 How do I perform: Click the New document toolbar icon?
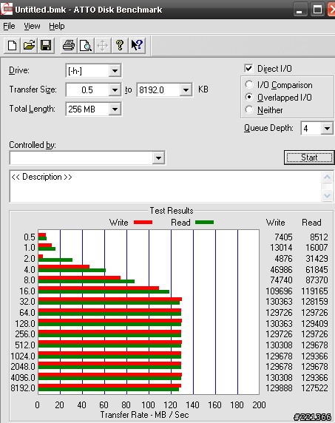(x=12, y=45)
